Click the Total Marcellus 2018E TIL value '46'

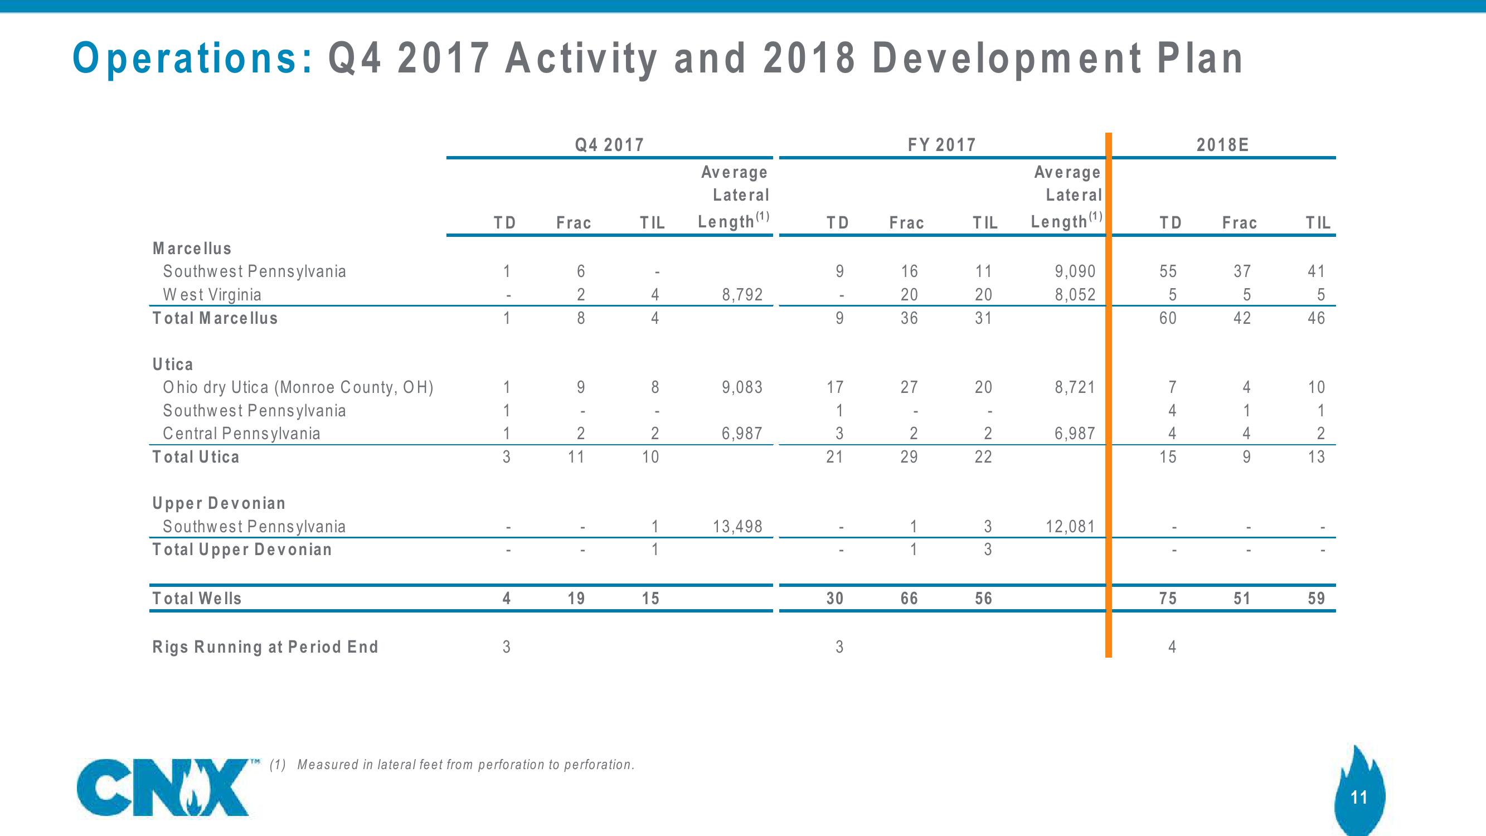pyautogui.click(x=1317, y=318)
